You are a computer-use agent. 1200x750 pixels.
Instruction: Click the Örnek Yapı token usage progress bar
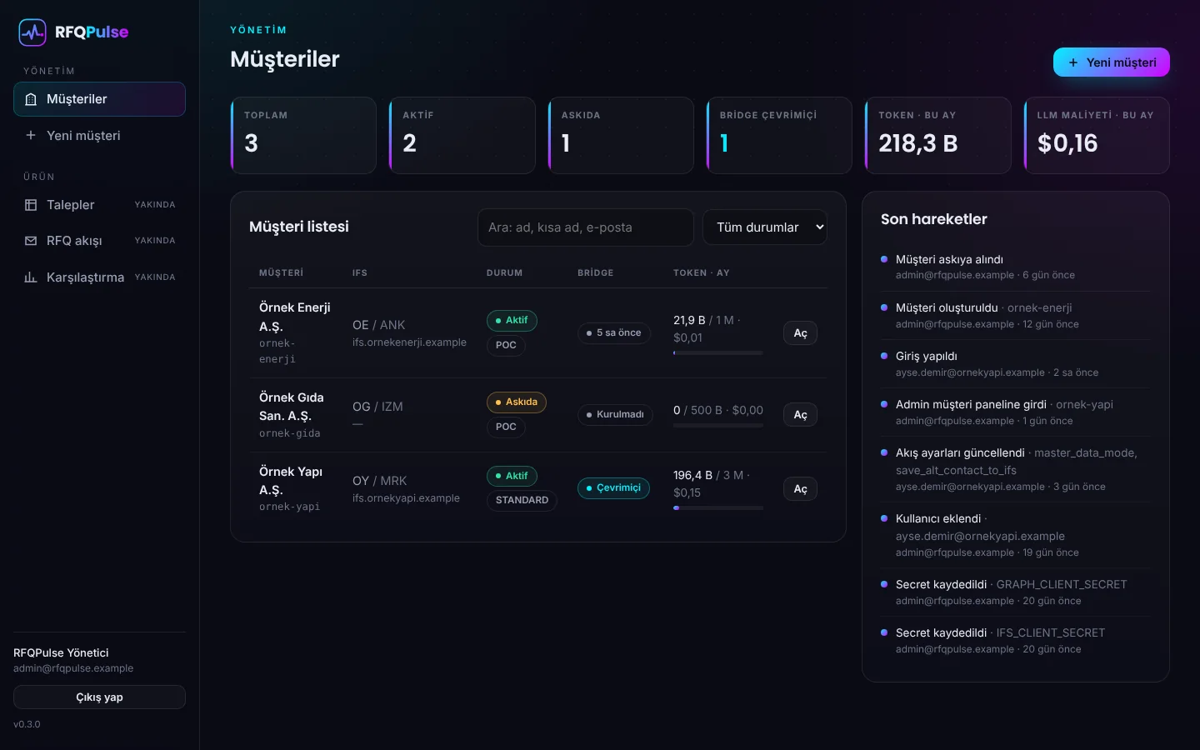[x=718, y=507]
